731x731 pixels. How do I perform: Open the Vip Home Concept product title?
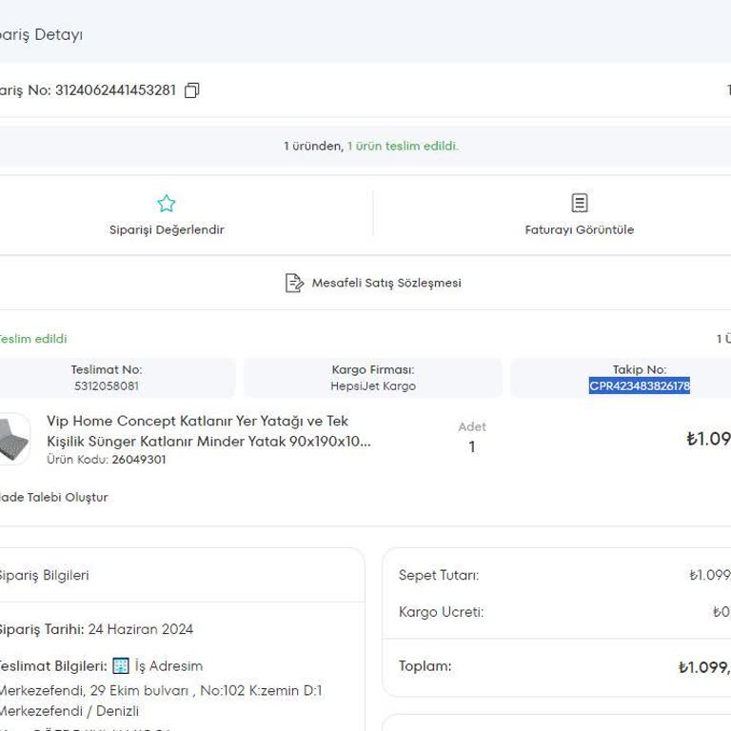(208, 431)
